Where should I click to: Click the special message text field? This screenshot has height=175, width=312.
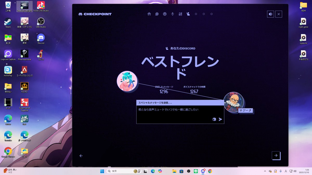(x=180, y=114)
